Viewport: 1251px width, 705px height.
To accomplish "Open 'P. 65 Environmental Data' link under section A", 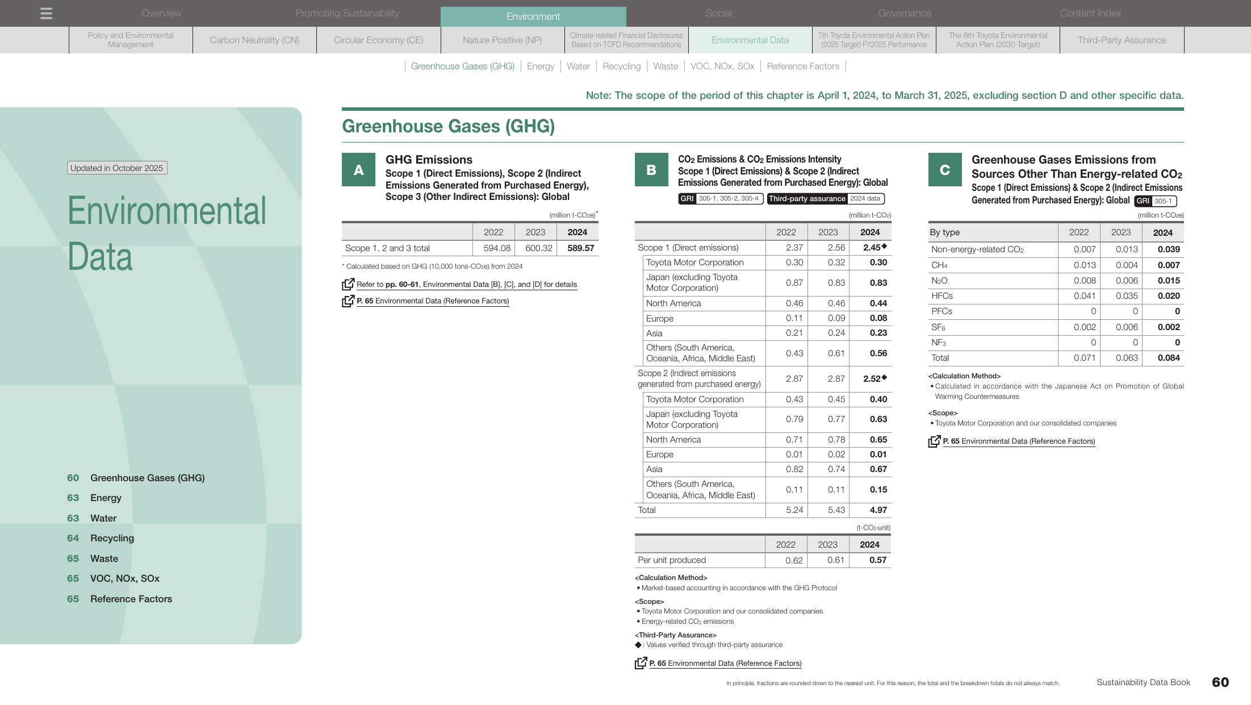I will (x=433, y=301).
